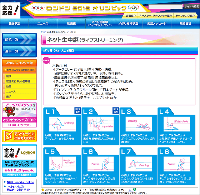The width and height of the screenshot is (200, 195).
Task: Click the 全力応援! logo at top left
Action: pyautogui.click(x=10, y=10)
